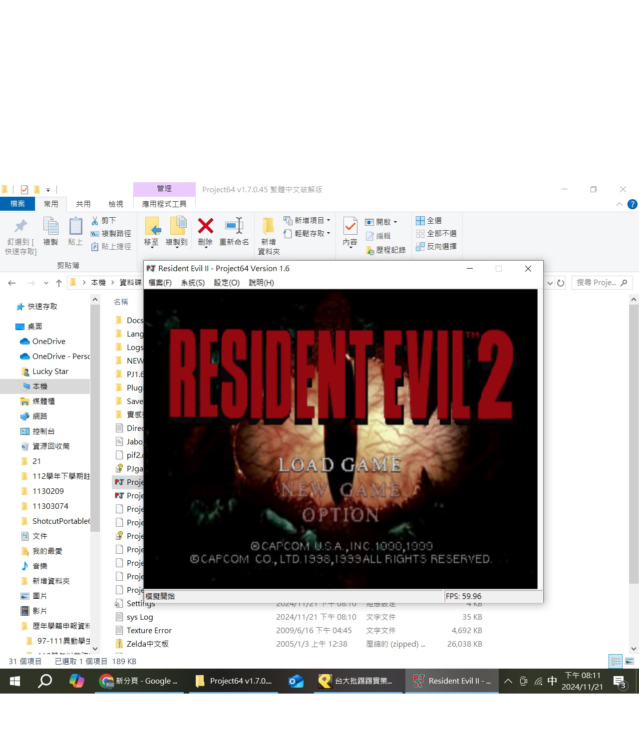Click the Resident Evil II taskbar button

coord(452,681)
